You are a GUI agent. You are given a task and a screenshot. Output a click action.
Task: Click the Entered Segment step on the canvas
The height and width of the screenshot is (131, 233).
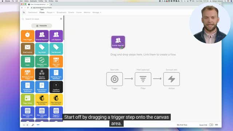118,42
